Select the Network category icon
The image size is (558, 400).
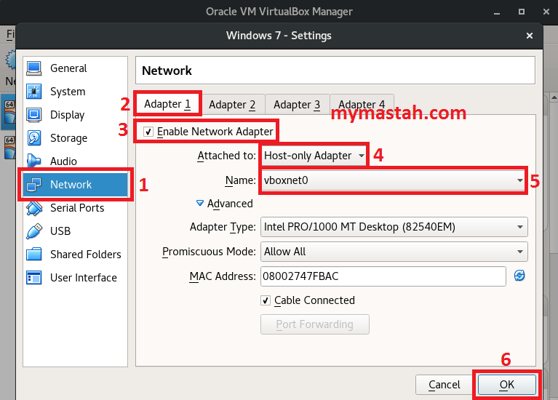click(33, 184)
